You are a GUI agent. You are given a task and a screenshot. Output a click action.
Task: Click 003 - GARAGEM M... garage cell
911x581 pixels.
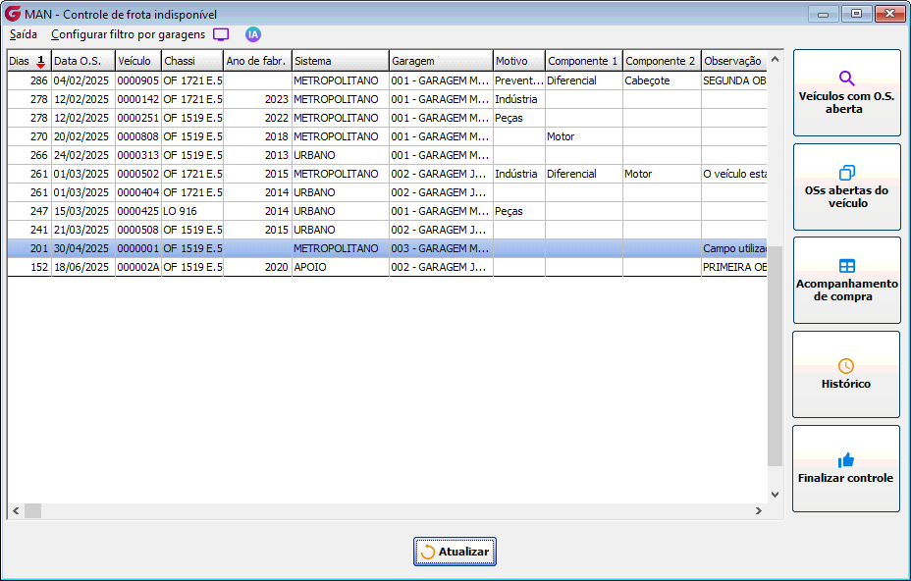(x=441, y=248)
